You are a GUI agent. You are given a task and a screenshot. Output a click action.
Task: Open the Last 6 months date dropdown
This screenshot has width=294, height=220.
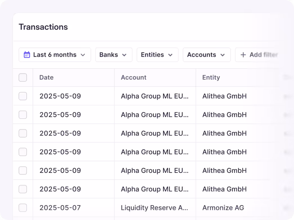pos(55,55)
